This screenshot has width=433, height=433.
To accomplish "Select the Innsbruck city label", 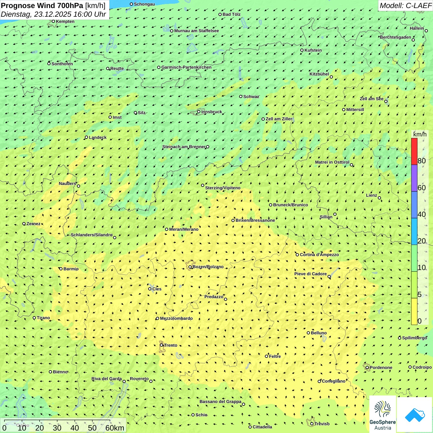I will 212,112.
